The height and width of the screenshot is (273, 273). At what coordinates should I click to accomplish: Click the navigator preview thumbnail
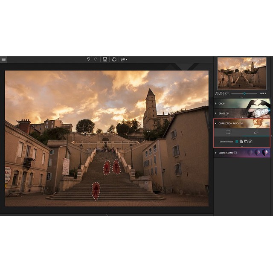point(242,73)
